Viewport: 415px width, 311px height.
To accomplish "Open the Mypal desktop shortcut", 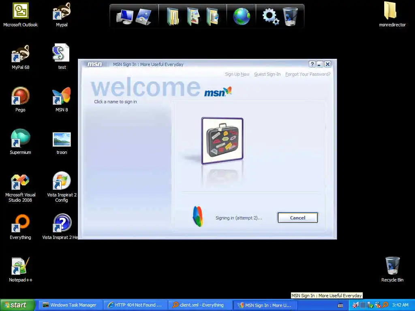I will (62, 15).
